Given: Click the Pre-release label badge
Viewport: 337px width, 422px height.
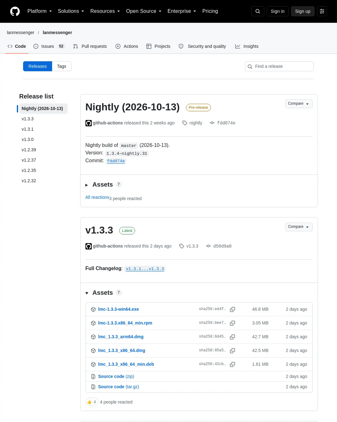Looking at the screenshot, I should click(198, 108).
